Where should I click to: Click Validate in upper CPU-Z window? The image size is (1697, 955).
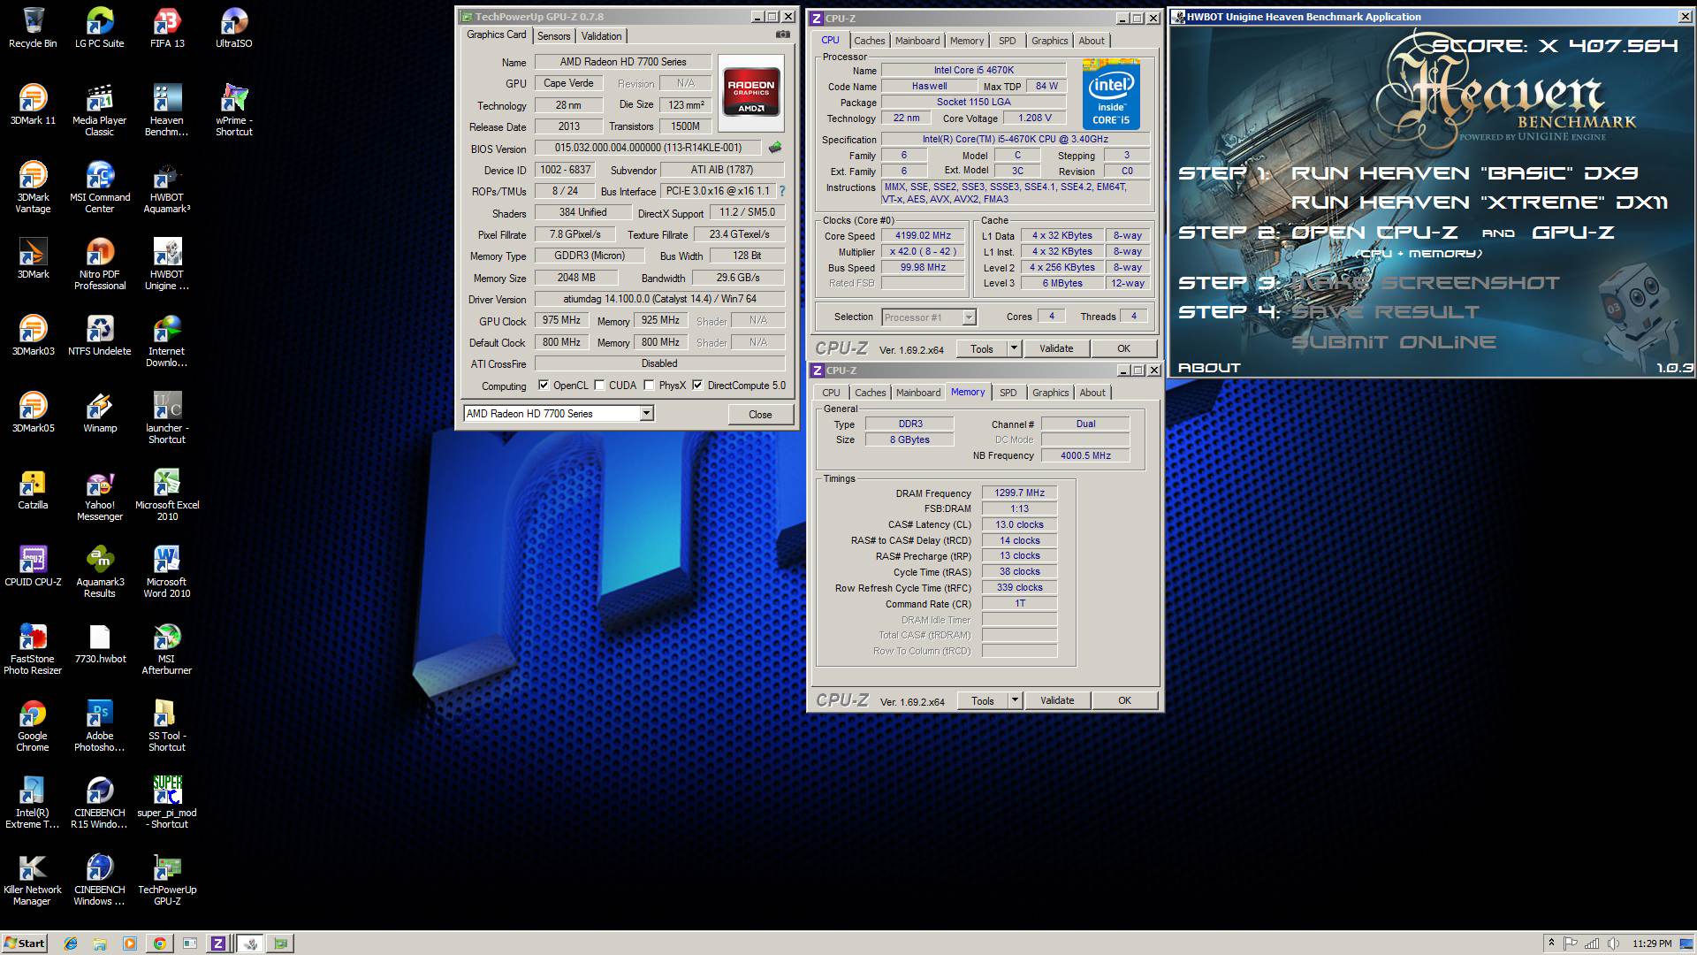[1056, 348]
